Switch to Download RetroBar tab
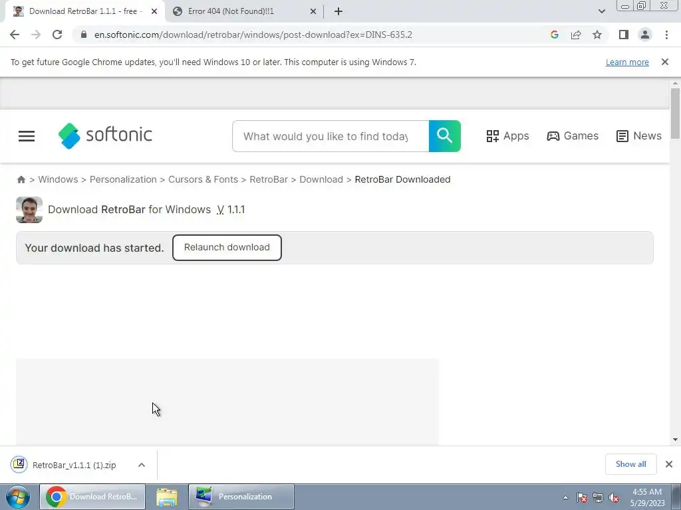 85,11
